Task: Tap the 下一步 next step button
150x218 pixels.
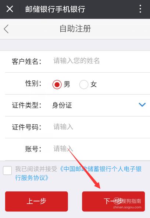Action: 113,201
